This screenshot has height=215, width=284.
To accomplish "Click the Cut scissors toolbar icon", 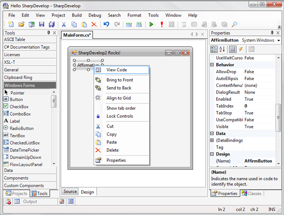I will [x=64, y=24].
